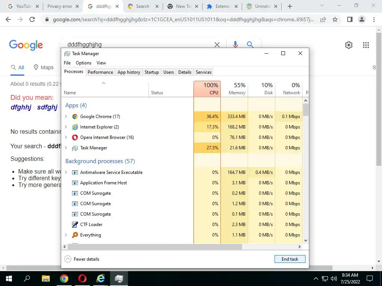Expand the Everything process row
The width and height of the screenshot is (382, 286).
pos(66,235)
